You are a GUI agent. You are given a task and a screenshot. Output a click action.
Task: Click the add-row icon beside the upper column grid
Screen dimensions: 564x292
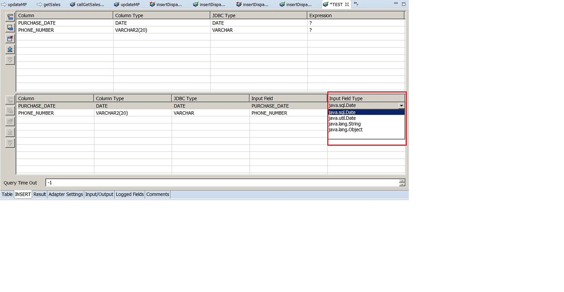pos(10,17)
